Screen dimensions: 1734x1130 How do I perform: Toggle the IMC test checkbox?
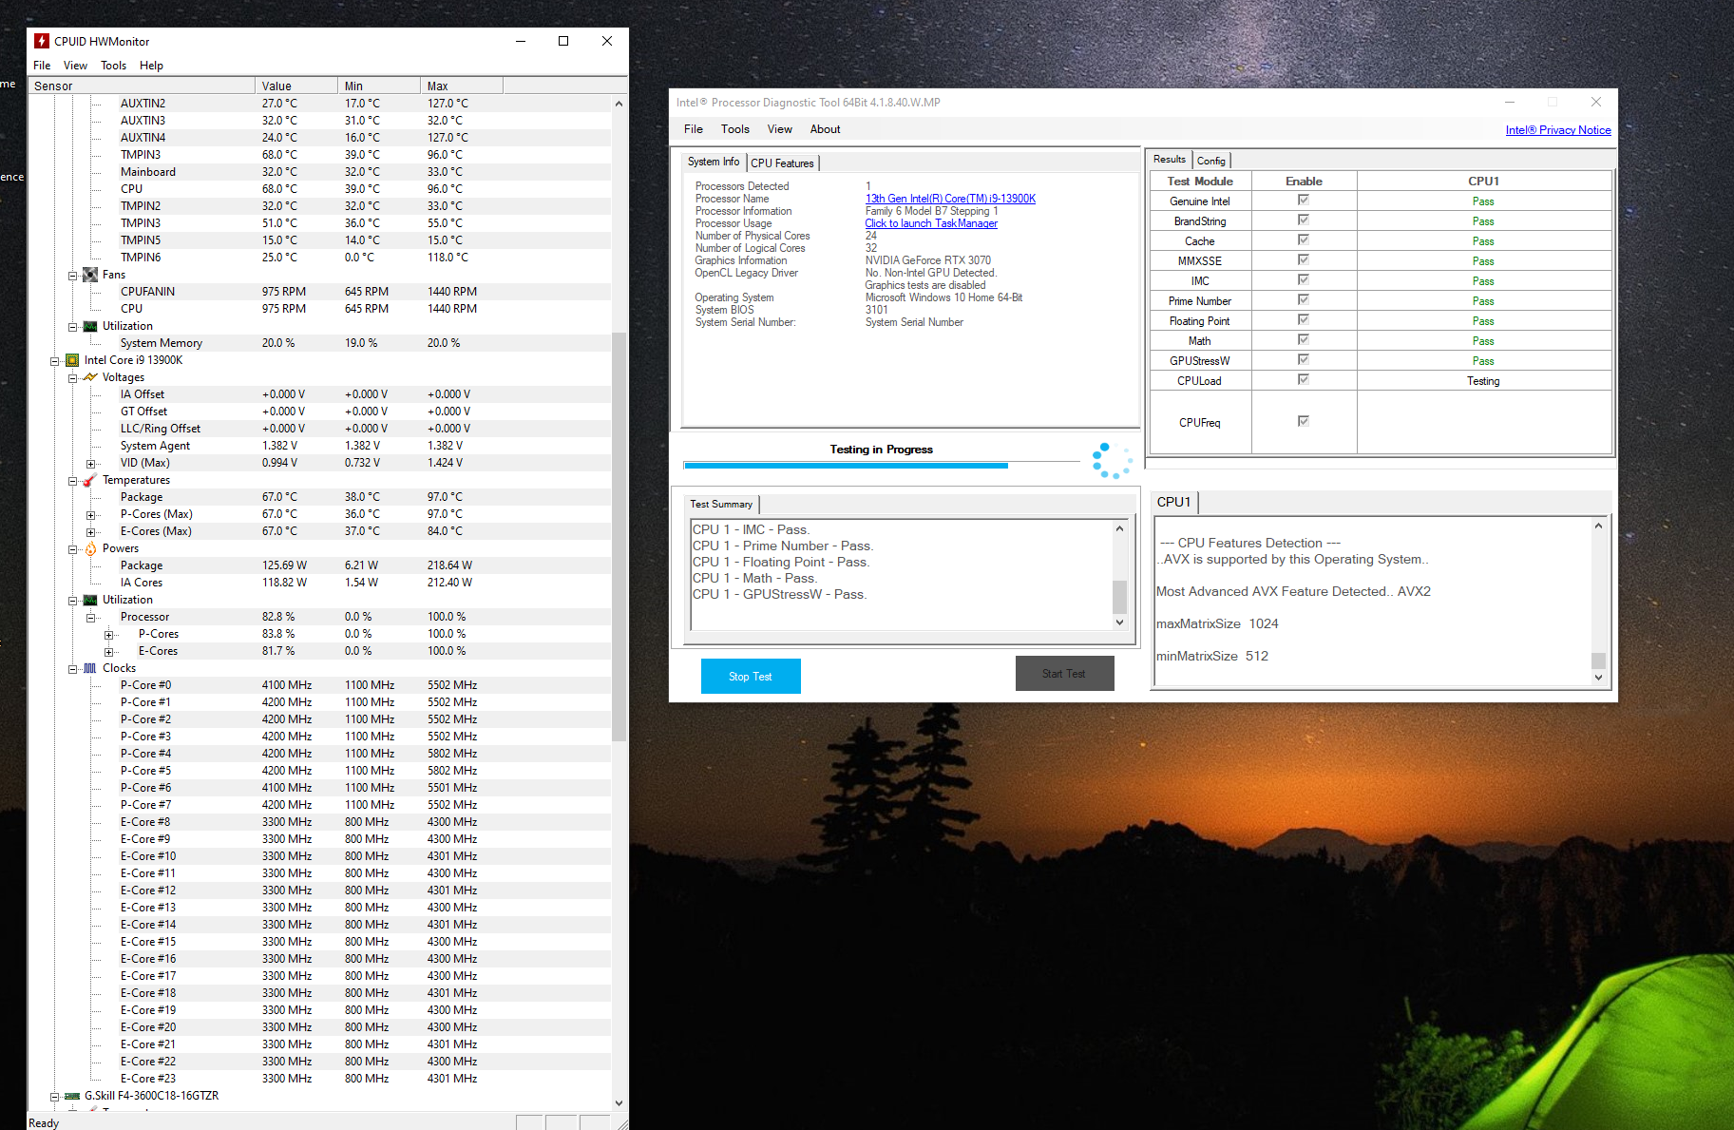point(1304,279)
